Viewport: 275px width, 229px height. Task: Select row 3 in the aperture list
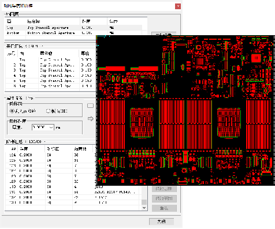click(x=50, y=70)
